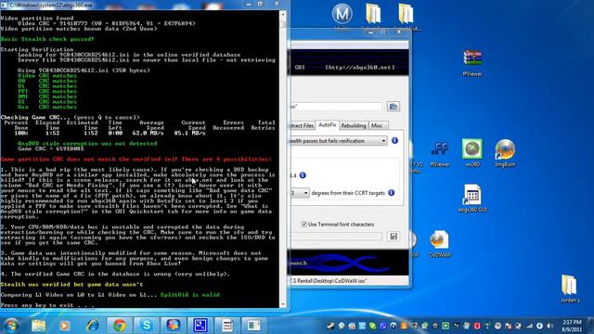
Task: Click 'Press any key to exit' console line
Action: pos(47,305)
